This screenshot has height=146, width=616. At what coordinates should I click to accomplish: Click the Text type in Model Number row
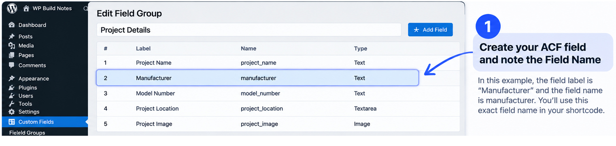pos(359,93)
